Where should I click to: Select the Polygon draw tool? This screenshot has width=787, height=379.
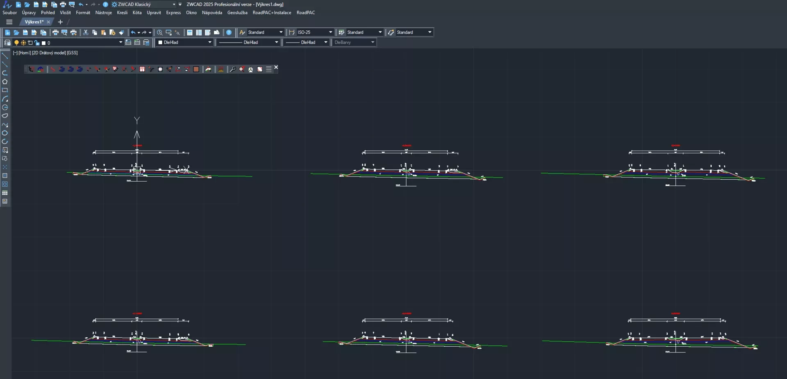(x=5, y=81)
